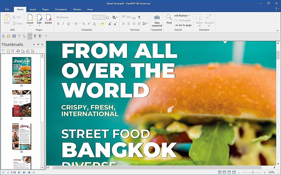Image resolution: width=281 pixels, height=175 pixels.
Task: Select the Hand tool in quick toolbar
Action: click(x=30, y=36)
